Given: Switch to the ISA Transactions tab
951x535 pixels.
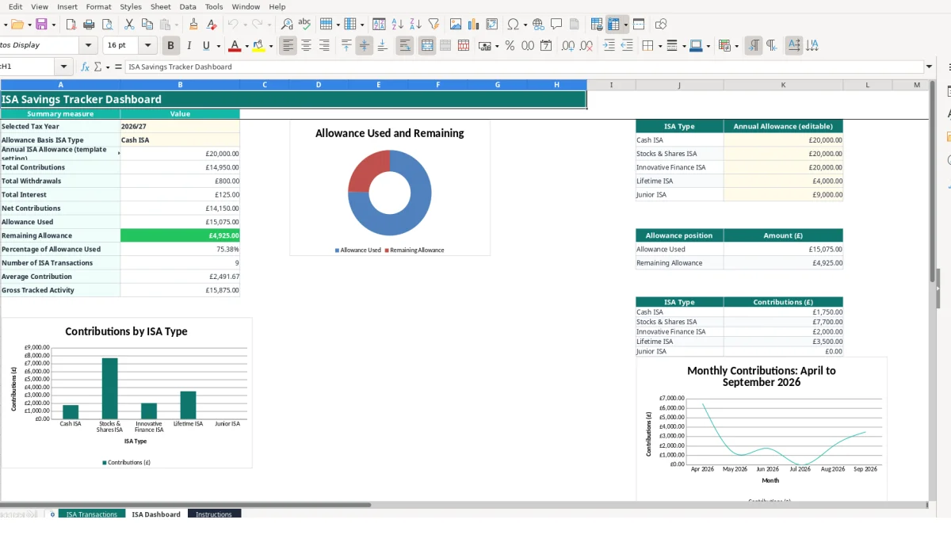Looking at the screenshot, I should click(92, 514).
